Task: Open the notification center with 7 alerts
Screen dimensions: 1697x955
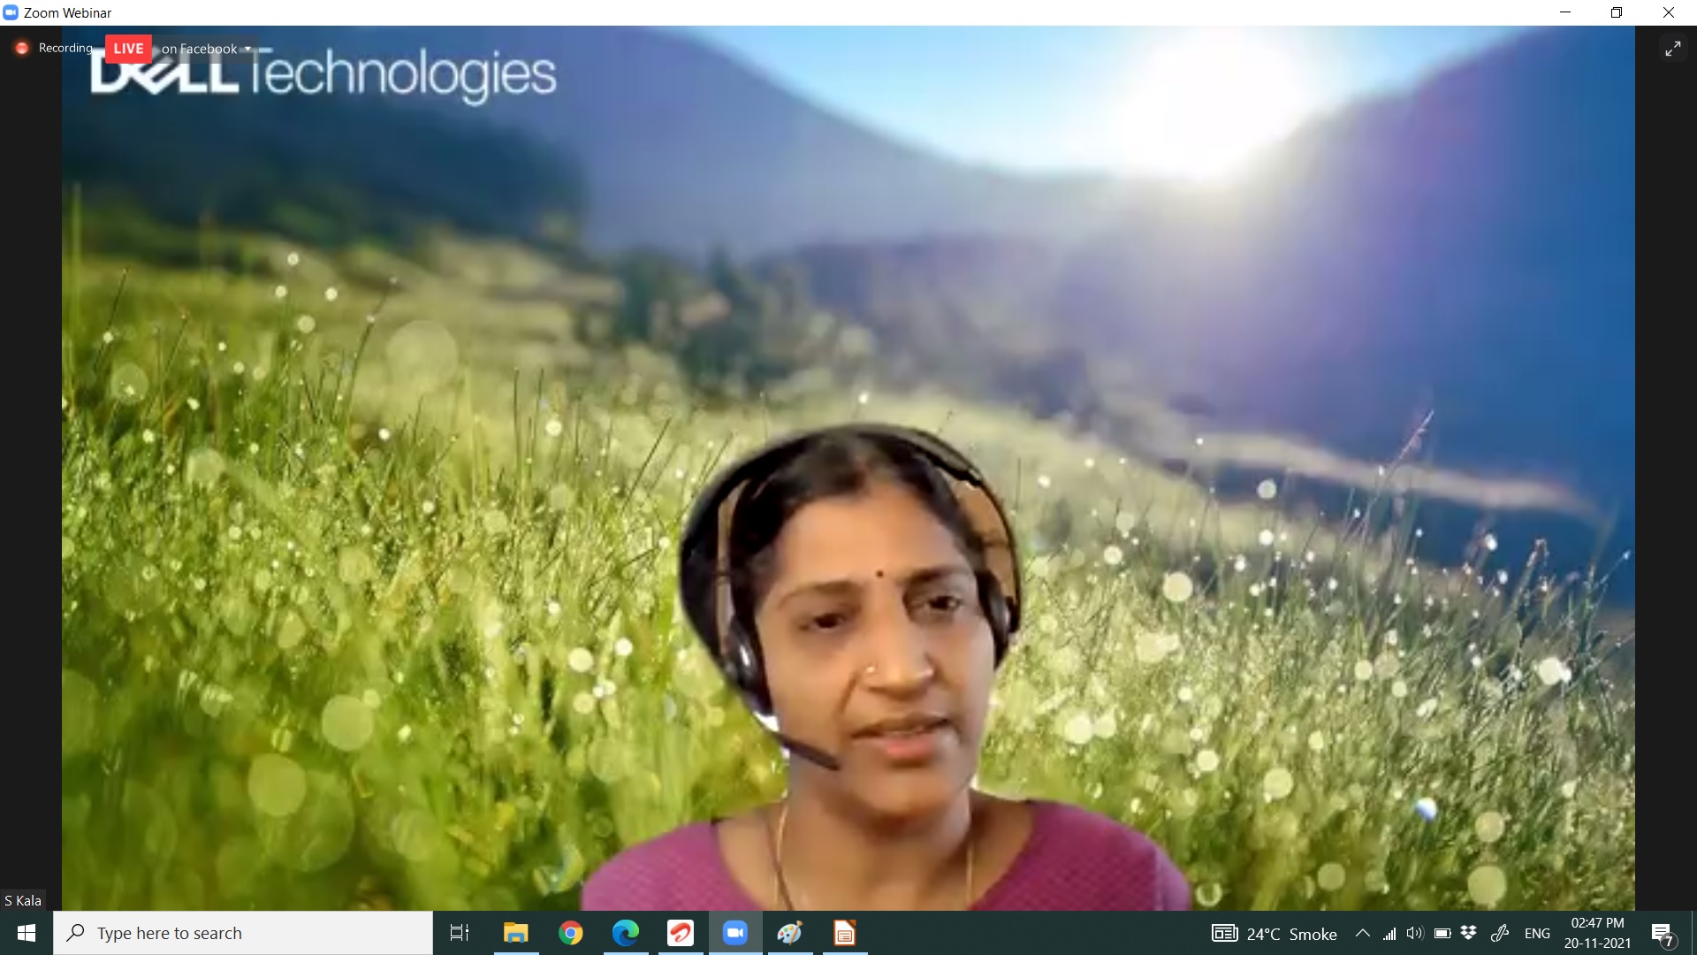Action: click(1663, 935)
